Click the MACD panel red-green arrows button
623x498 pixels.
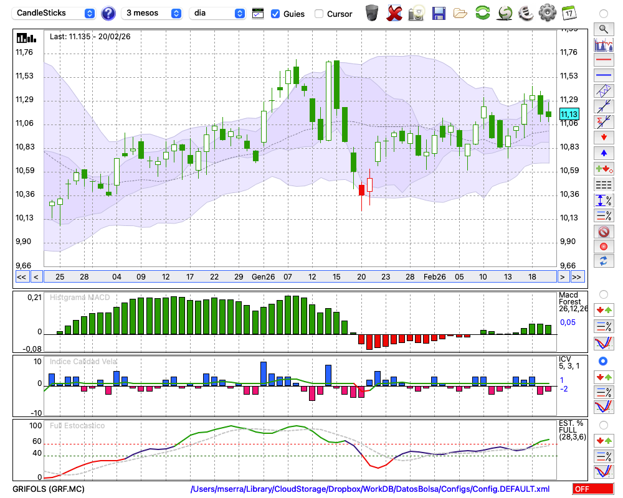click(604, 310)
